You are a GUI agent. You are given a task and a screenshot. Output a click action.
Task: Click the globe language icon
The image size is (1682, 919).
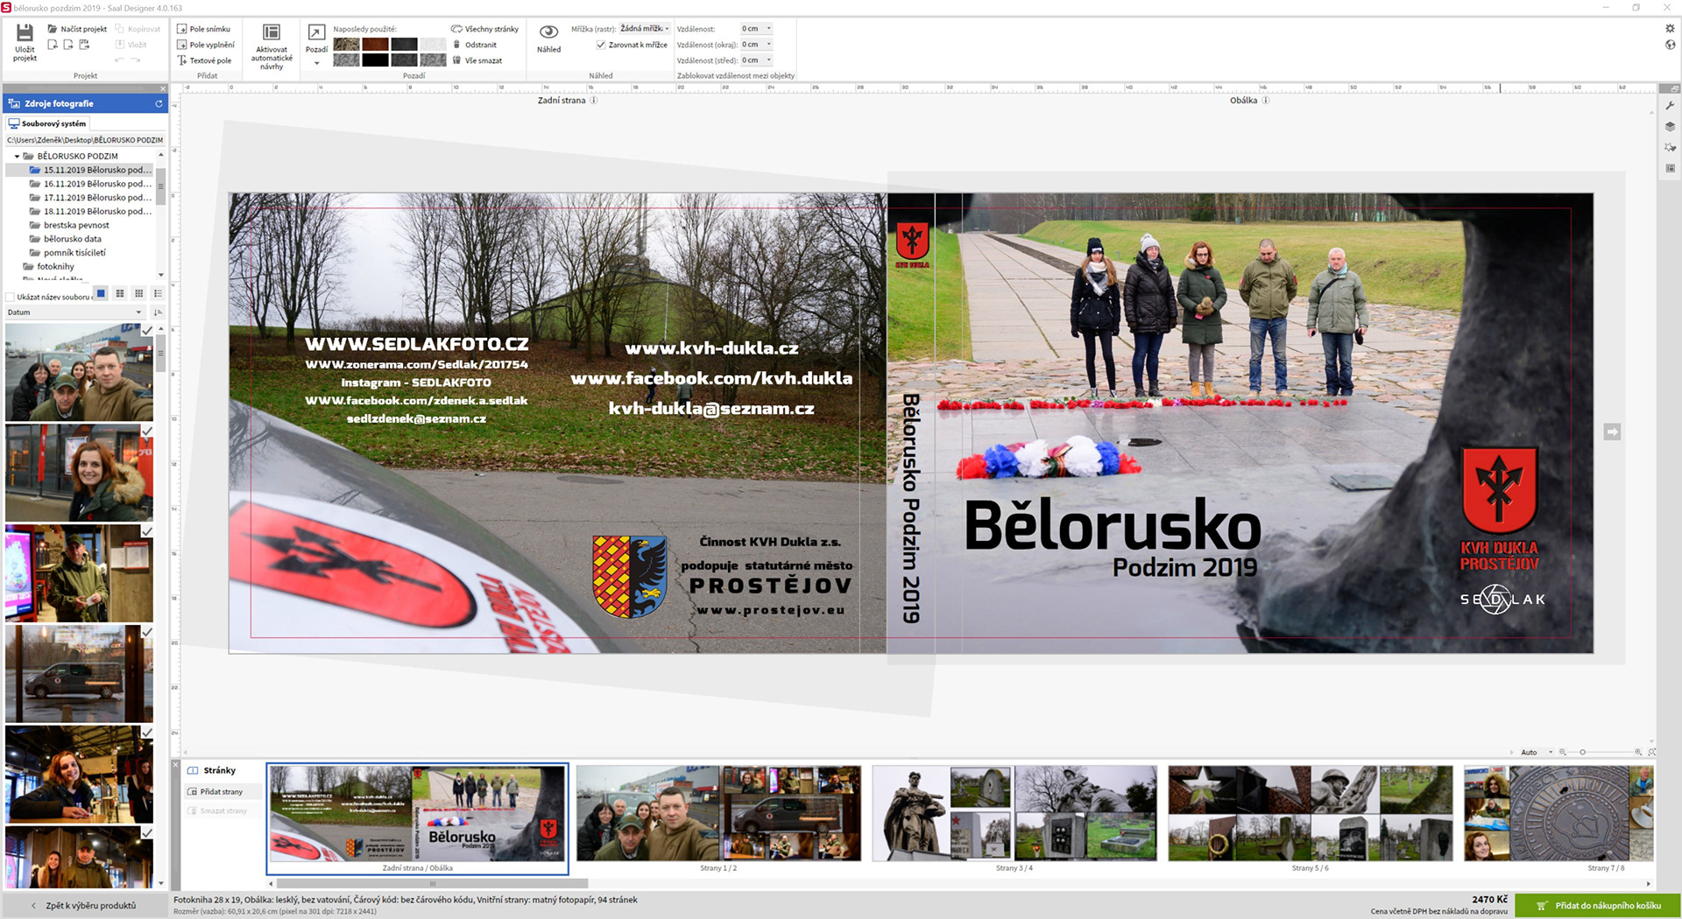point(1670,45)
